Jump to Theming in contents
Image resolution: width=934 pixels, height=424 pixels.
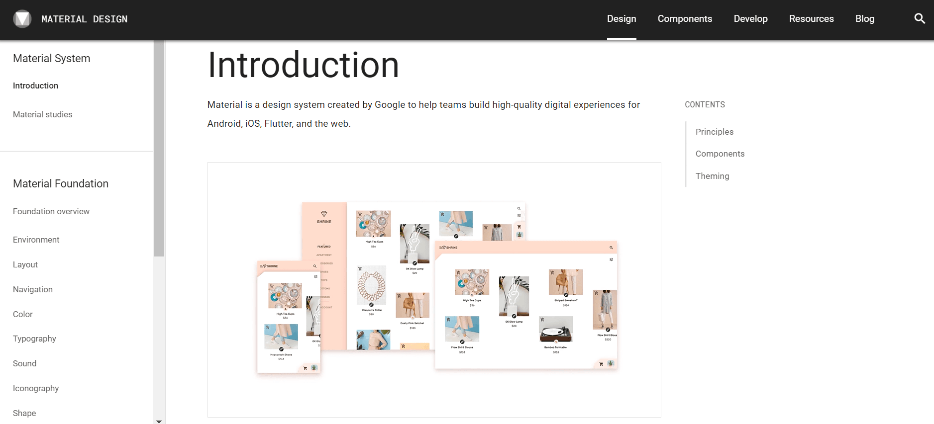pyautogui.click(x=712, y=176)
